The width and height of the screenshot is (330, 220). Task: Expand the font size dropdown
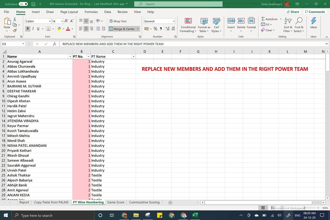coord(62,21)
